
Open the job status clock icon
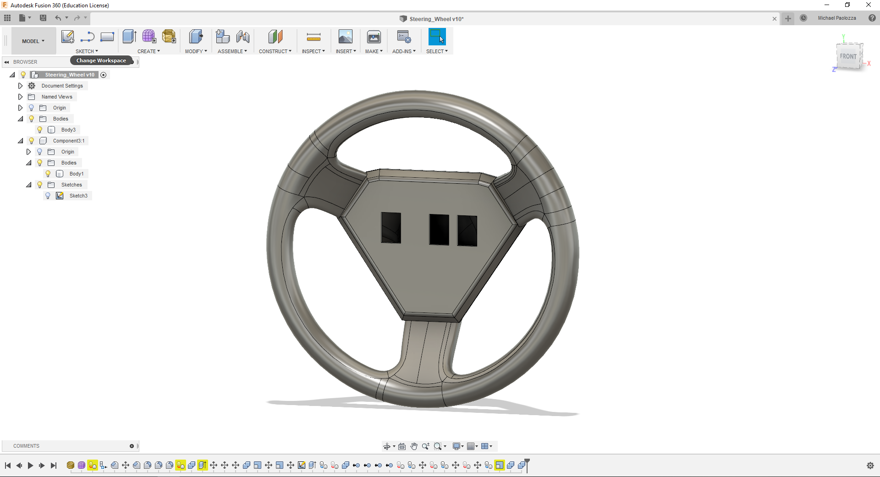(x=803, y=18)
